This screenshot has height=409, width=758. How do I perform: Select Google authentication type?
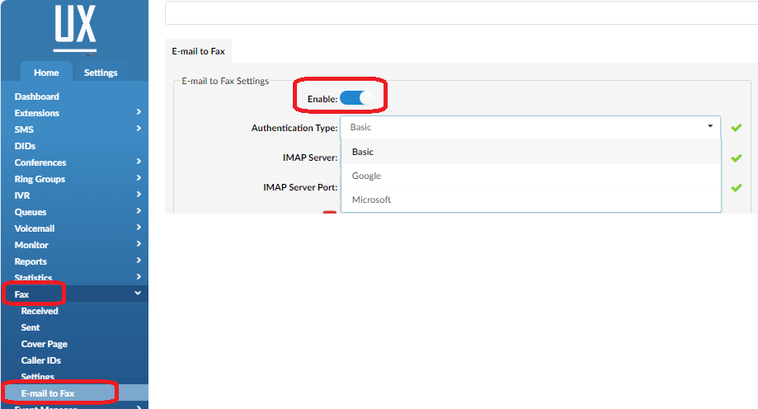pyautogui.click(x=531, y=176)
